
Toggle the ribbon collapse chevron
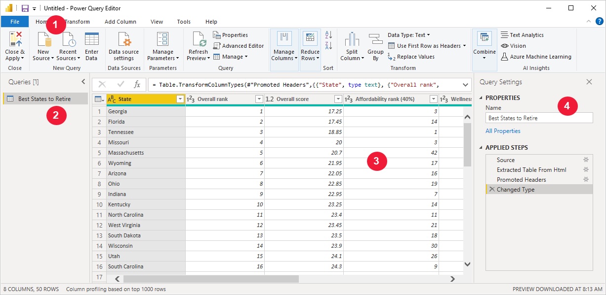pyautogui.click(x=588, y=22)
